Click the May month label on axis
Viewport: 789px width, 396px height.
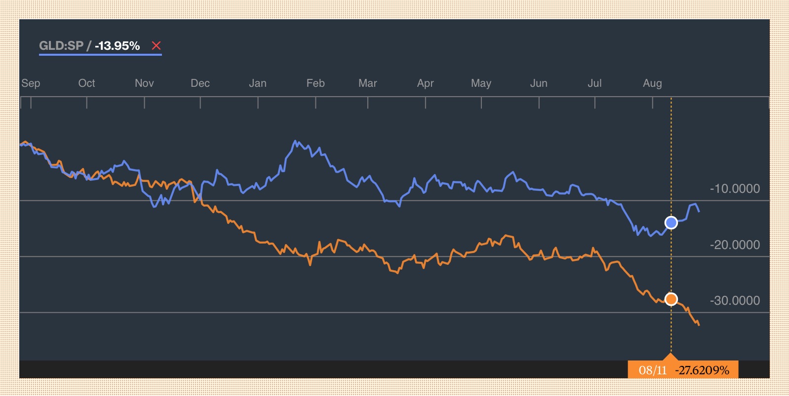(x=481, y=83)
